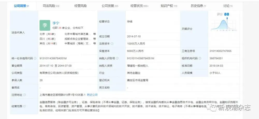Expand 等 next to 中青城投（海南）文
This screenshot has width=259, height=119.
pos(95,44)
